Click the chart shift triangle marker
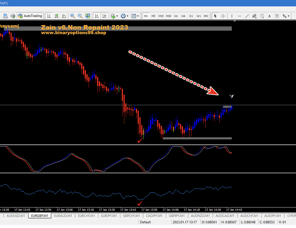 tap(235, 21)
